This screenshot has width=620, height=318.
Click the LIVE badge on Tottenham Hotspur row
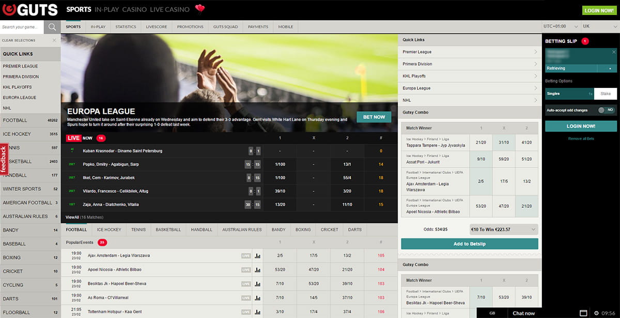click(246, 311)
